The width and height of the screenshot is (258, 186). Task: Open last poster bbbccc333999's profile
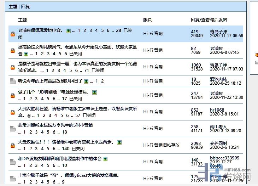coord(224,158)
